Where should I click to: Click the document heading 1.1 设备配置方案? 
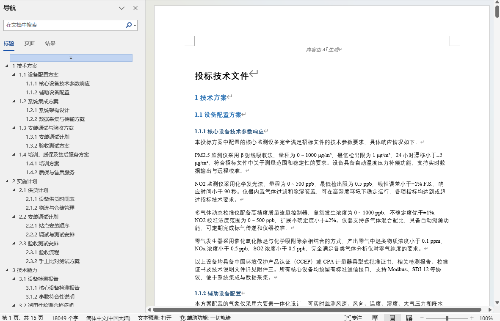tap(218, 115)
